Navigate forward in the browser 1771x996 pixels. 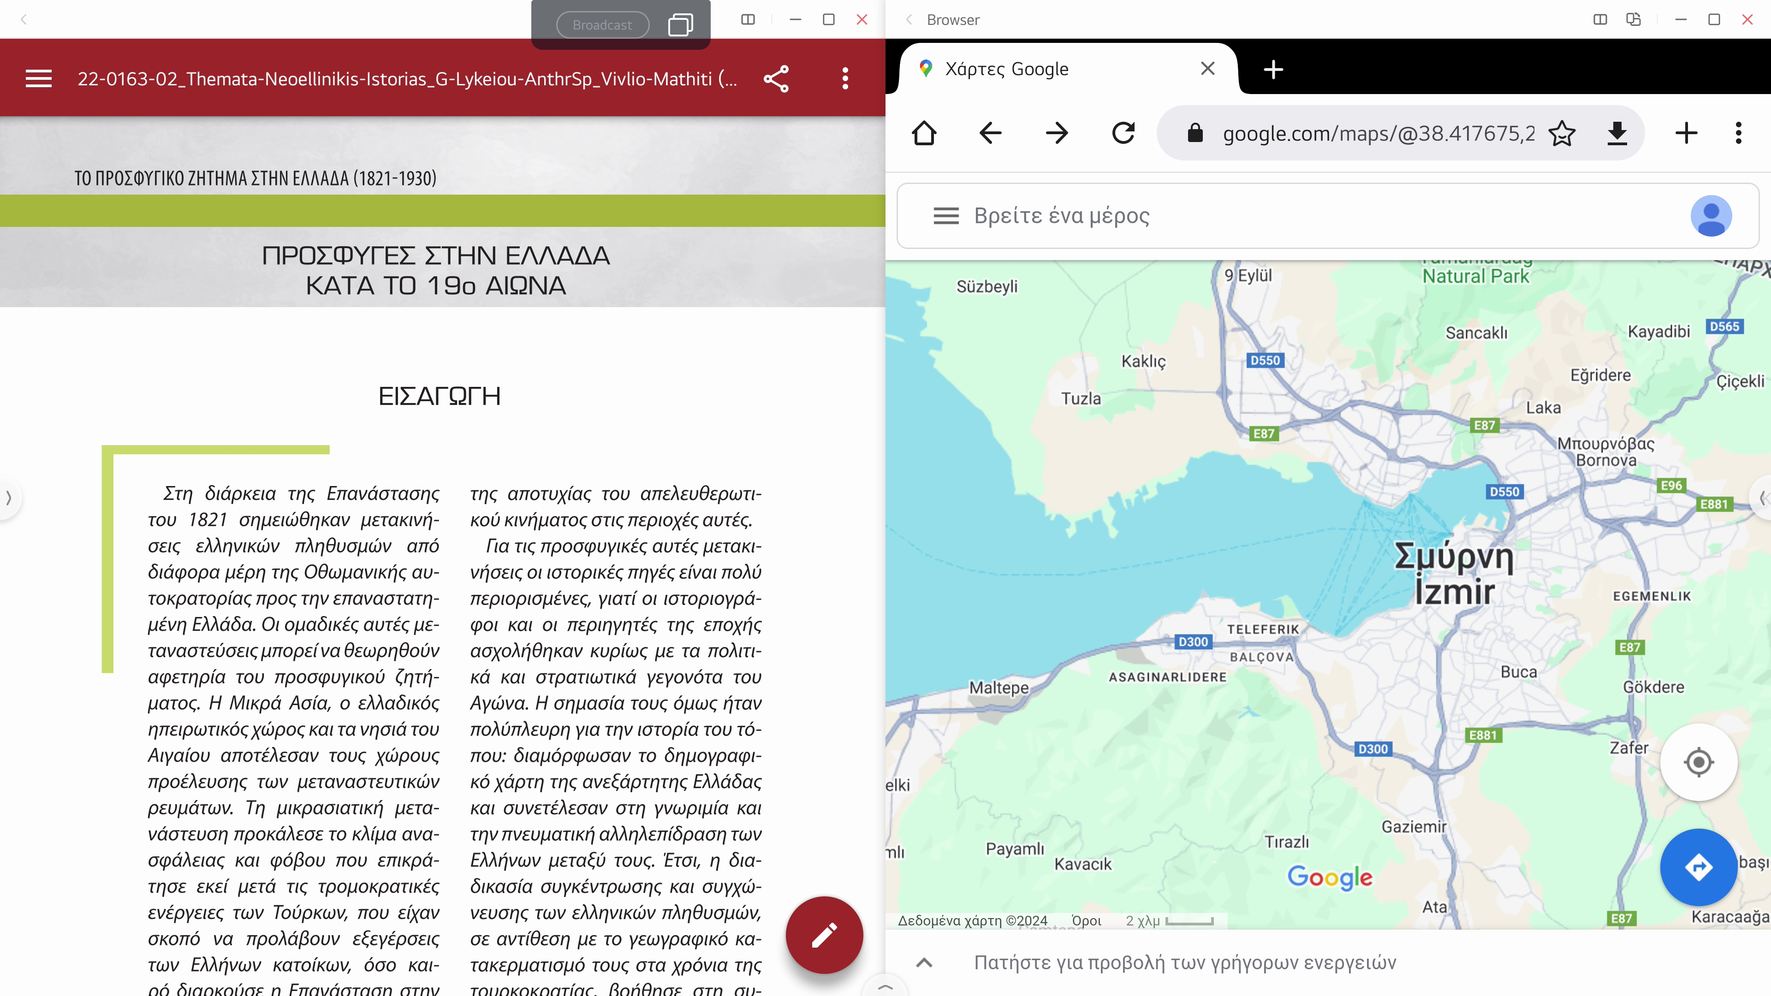[x=1057, y=133]
